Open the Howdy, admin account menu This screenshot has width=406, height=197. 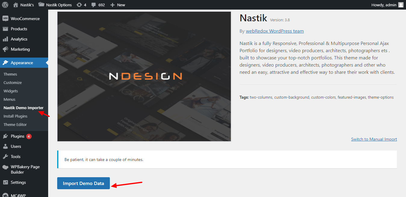point(387,5)
